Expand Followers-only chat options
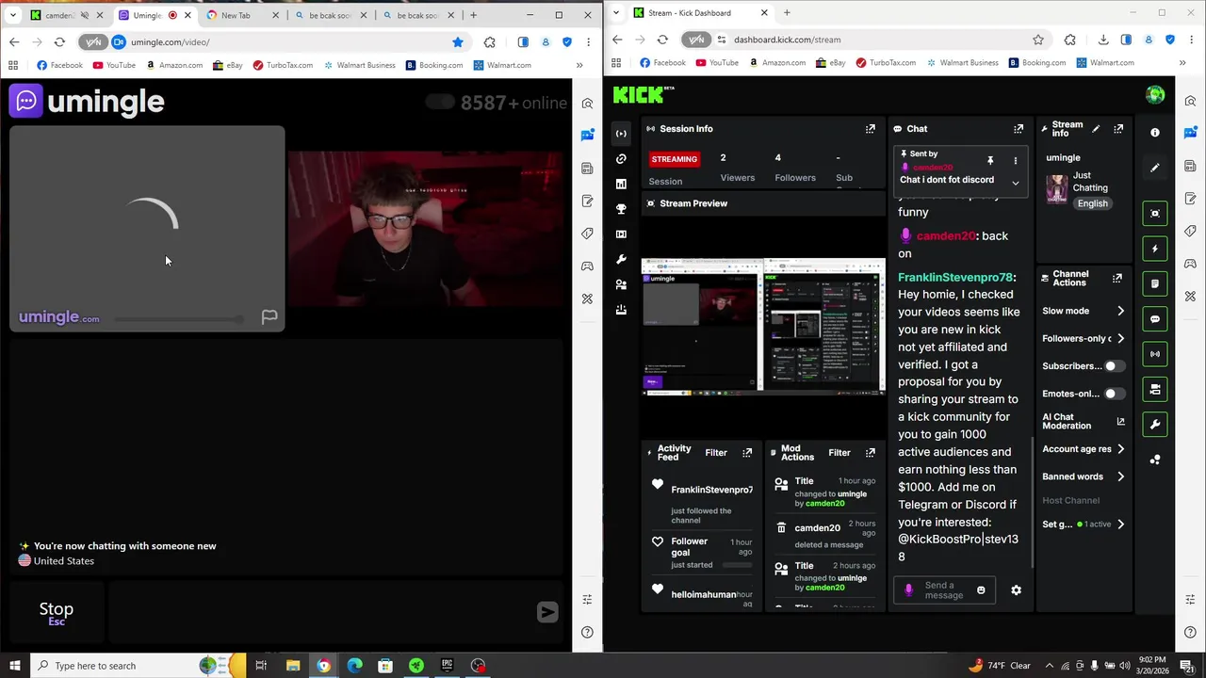This screenshot has width=1206, height=678. click(x=1120, y=339)
